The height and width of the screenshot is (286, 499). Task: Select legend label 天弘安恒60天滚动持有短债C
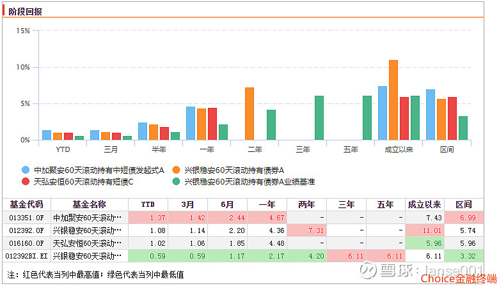[84, 182]
